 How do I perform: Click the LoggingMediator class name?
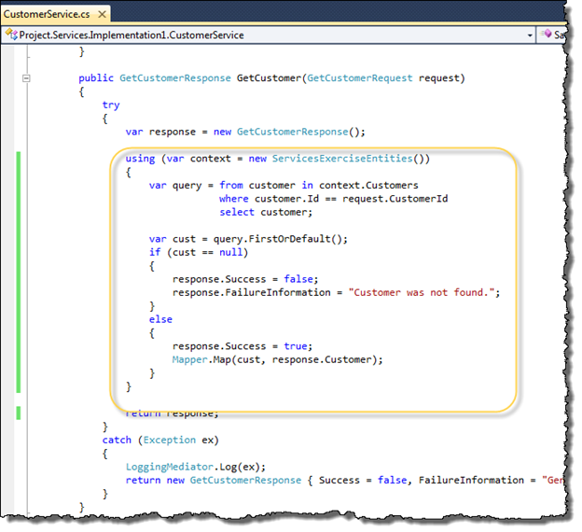pyautogui.click(x=169, y=467)
